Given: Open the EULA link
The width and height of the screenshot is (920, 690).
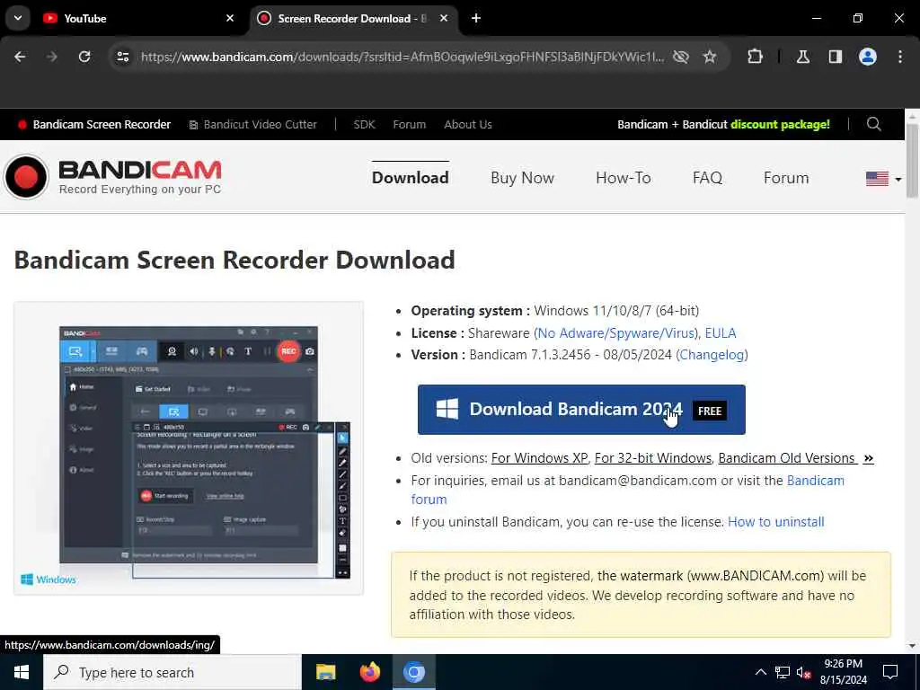Looking at the screenshot, I should pyautogui.click(x=721, y=333).
